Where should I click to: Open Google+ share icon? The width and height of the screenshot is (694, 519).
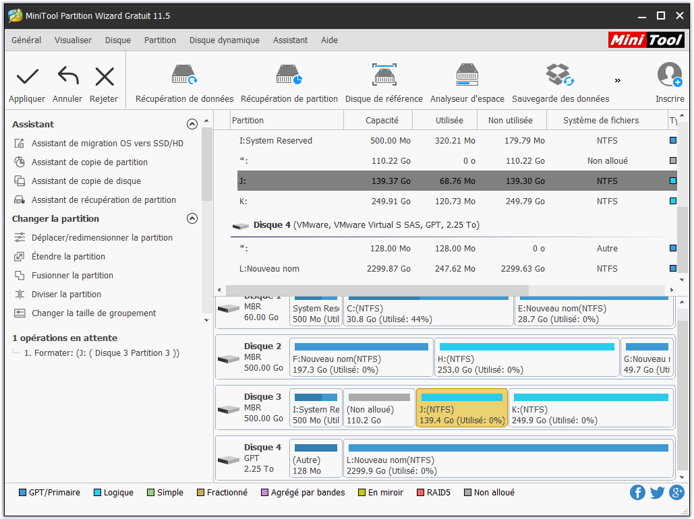676,493
